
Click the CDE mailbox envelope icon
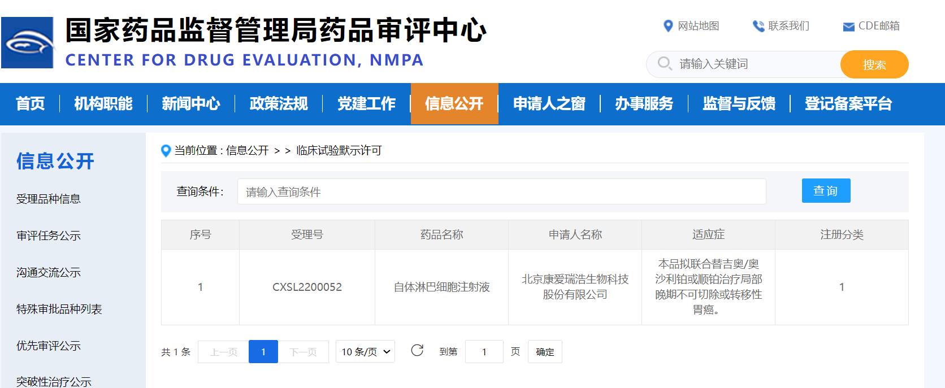pos(848,27)
